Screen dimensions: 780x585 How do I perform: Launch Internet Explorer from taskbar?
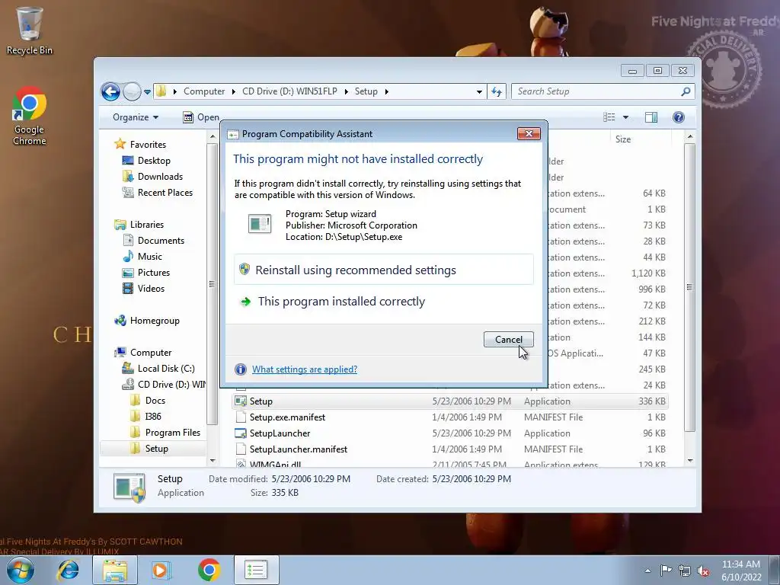pyautogui.click(x=68, y=570)
